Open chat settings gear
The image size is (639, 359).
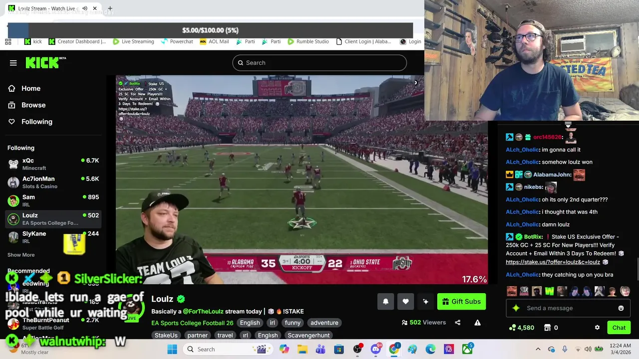[597, 328]
